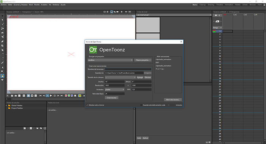266x144 pixels.
Task: Select the Geometric shapes tool
Action: click(x=2, y=28)
